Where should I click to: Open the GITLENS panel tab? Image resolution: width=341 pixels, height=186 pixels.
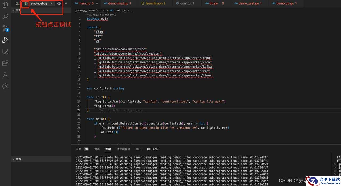(153, 149)
